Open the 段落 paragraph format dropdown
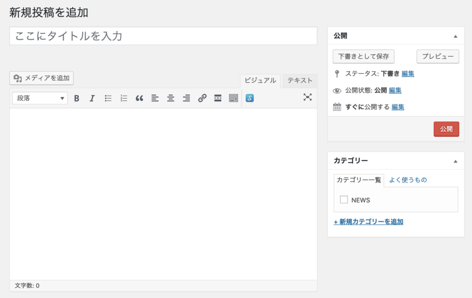The height and width of the screenshot is (298, 472). click(x=40, y=98)
